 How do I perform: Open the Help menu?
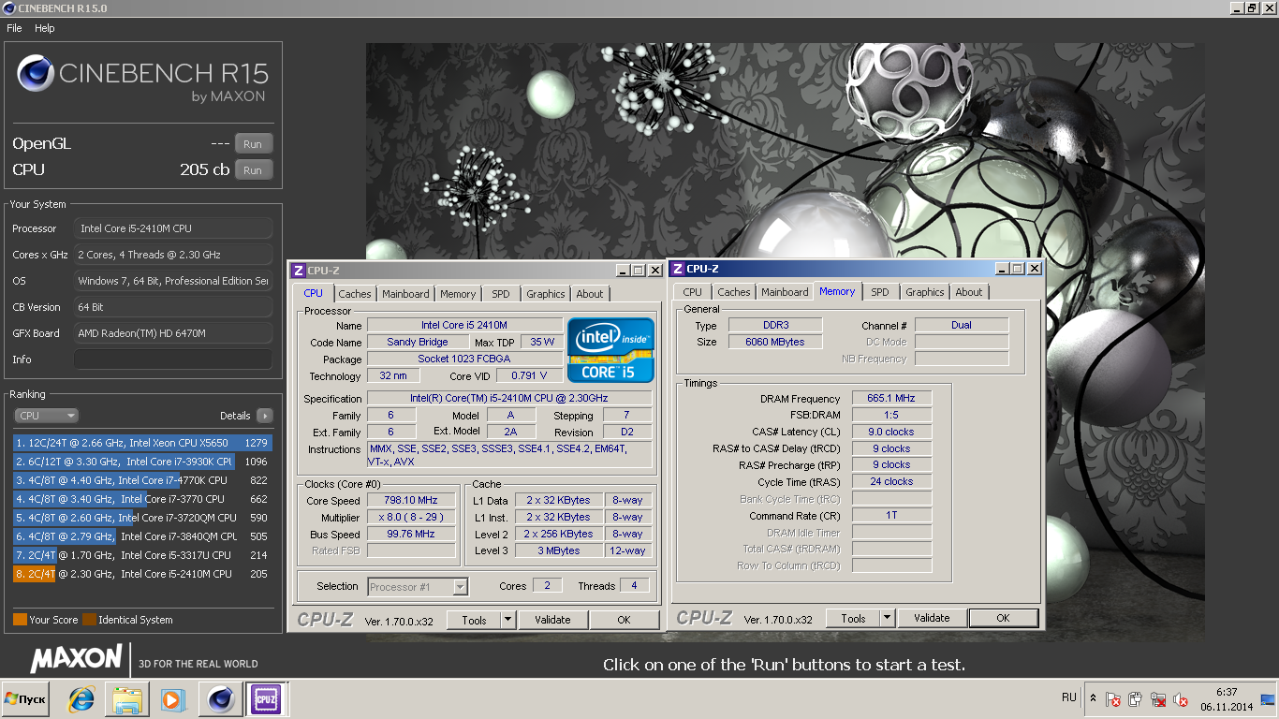pos(45,28)
